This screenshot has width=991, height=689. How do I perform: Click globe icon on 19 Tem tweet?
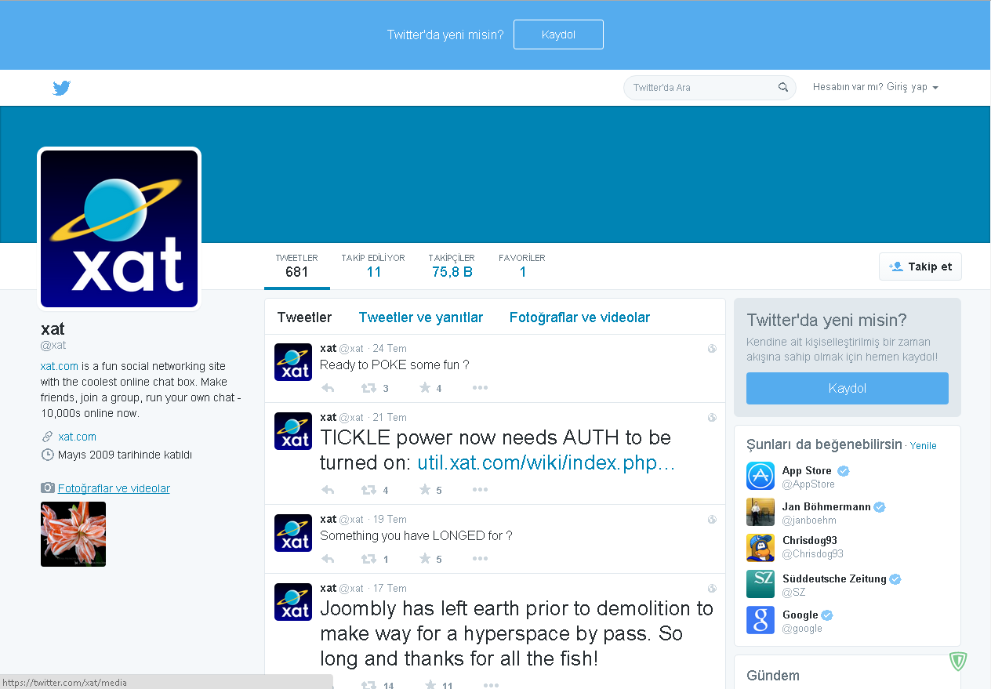[x=712, y=519]
